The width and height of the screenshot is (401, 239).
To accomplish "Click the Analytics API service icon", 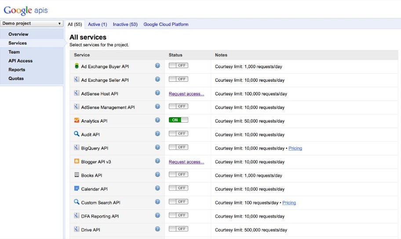I will pyautogui.click(x=77, y=120).
